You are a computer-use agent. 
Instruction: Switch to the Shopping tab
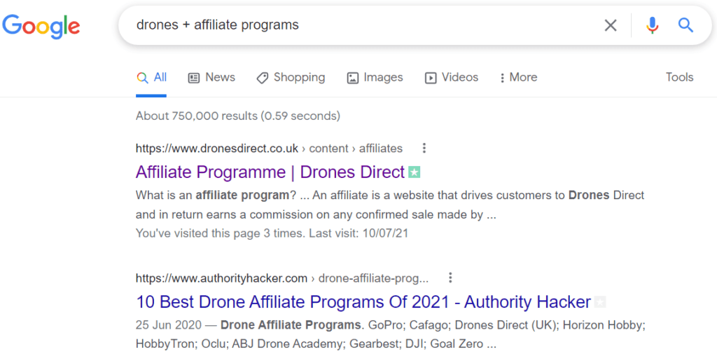click(x=291, y=77)
